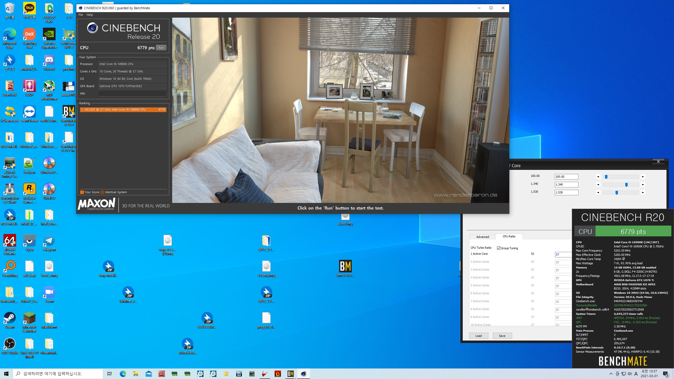Open the notification center icon
Image resolution: width=674 pixels, height=379 pixels.
[666, 374]
